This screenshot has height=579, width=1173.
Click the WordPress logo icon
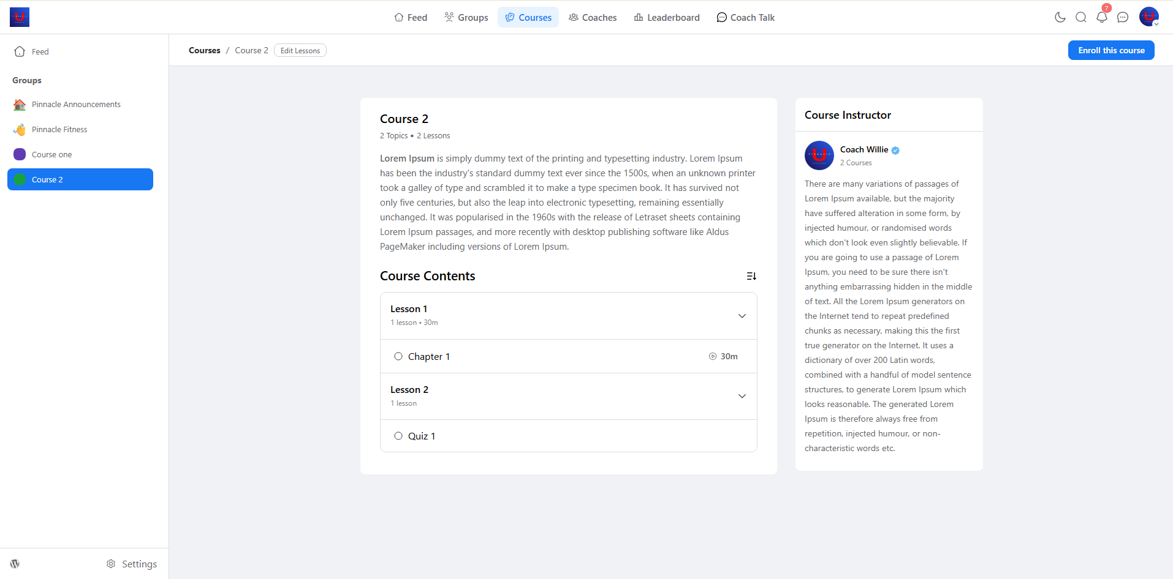coord(15,564)
